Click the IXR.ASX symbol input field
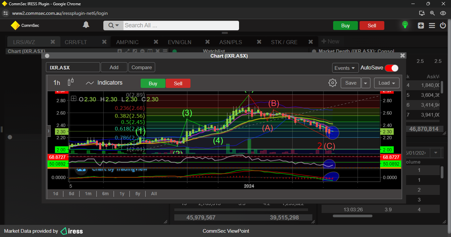This screenshot has width=451, height=237. pyautogui.click(x=73, y=67)
